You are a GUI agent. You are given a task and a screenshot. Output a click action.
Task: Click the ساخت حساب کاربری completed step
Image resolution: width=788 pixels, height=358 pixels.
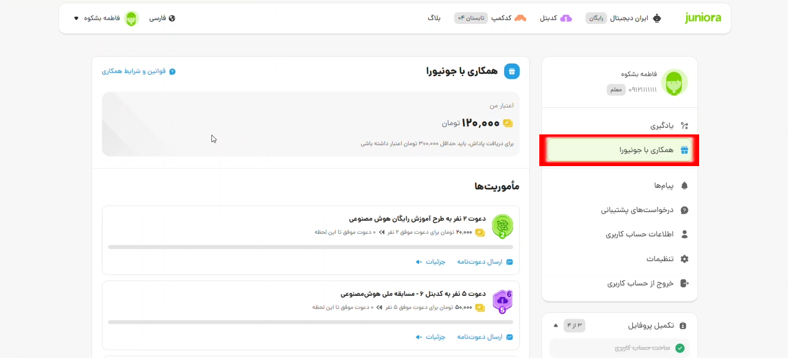pyautogui.click(x=619, y=348)
